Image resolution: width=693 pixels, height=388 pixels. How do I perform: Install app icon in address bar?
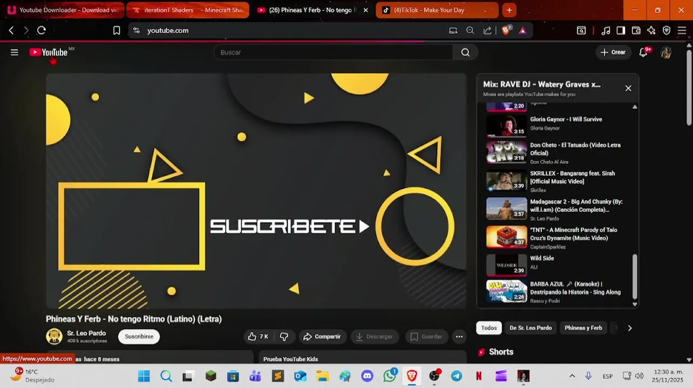[x=453, y=31]
